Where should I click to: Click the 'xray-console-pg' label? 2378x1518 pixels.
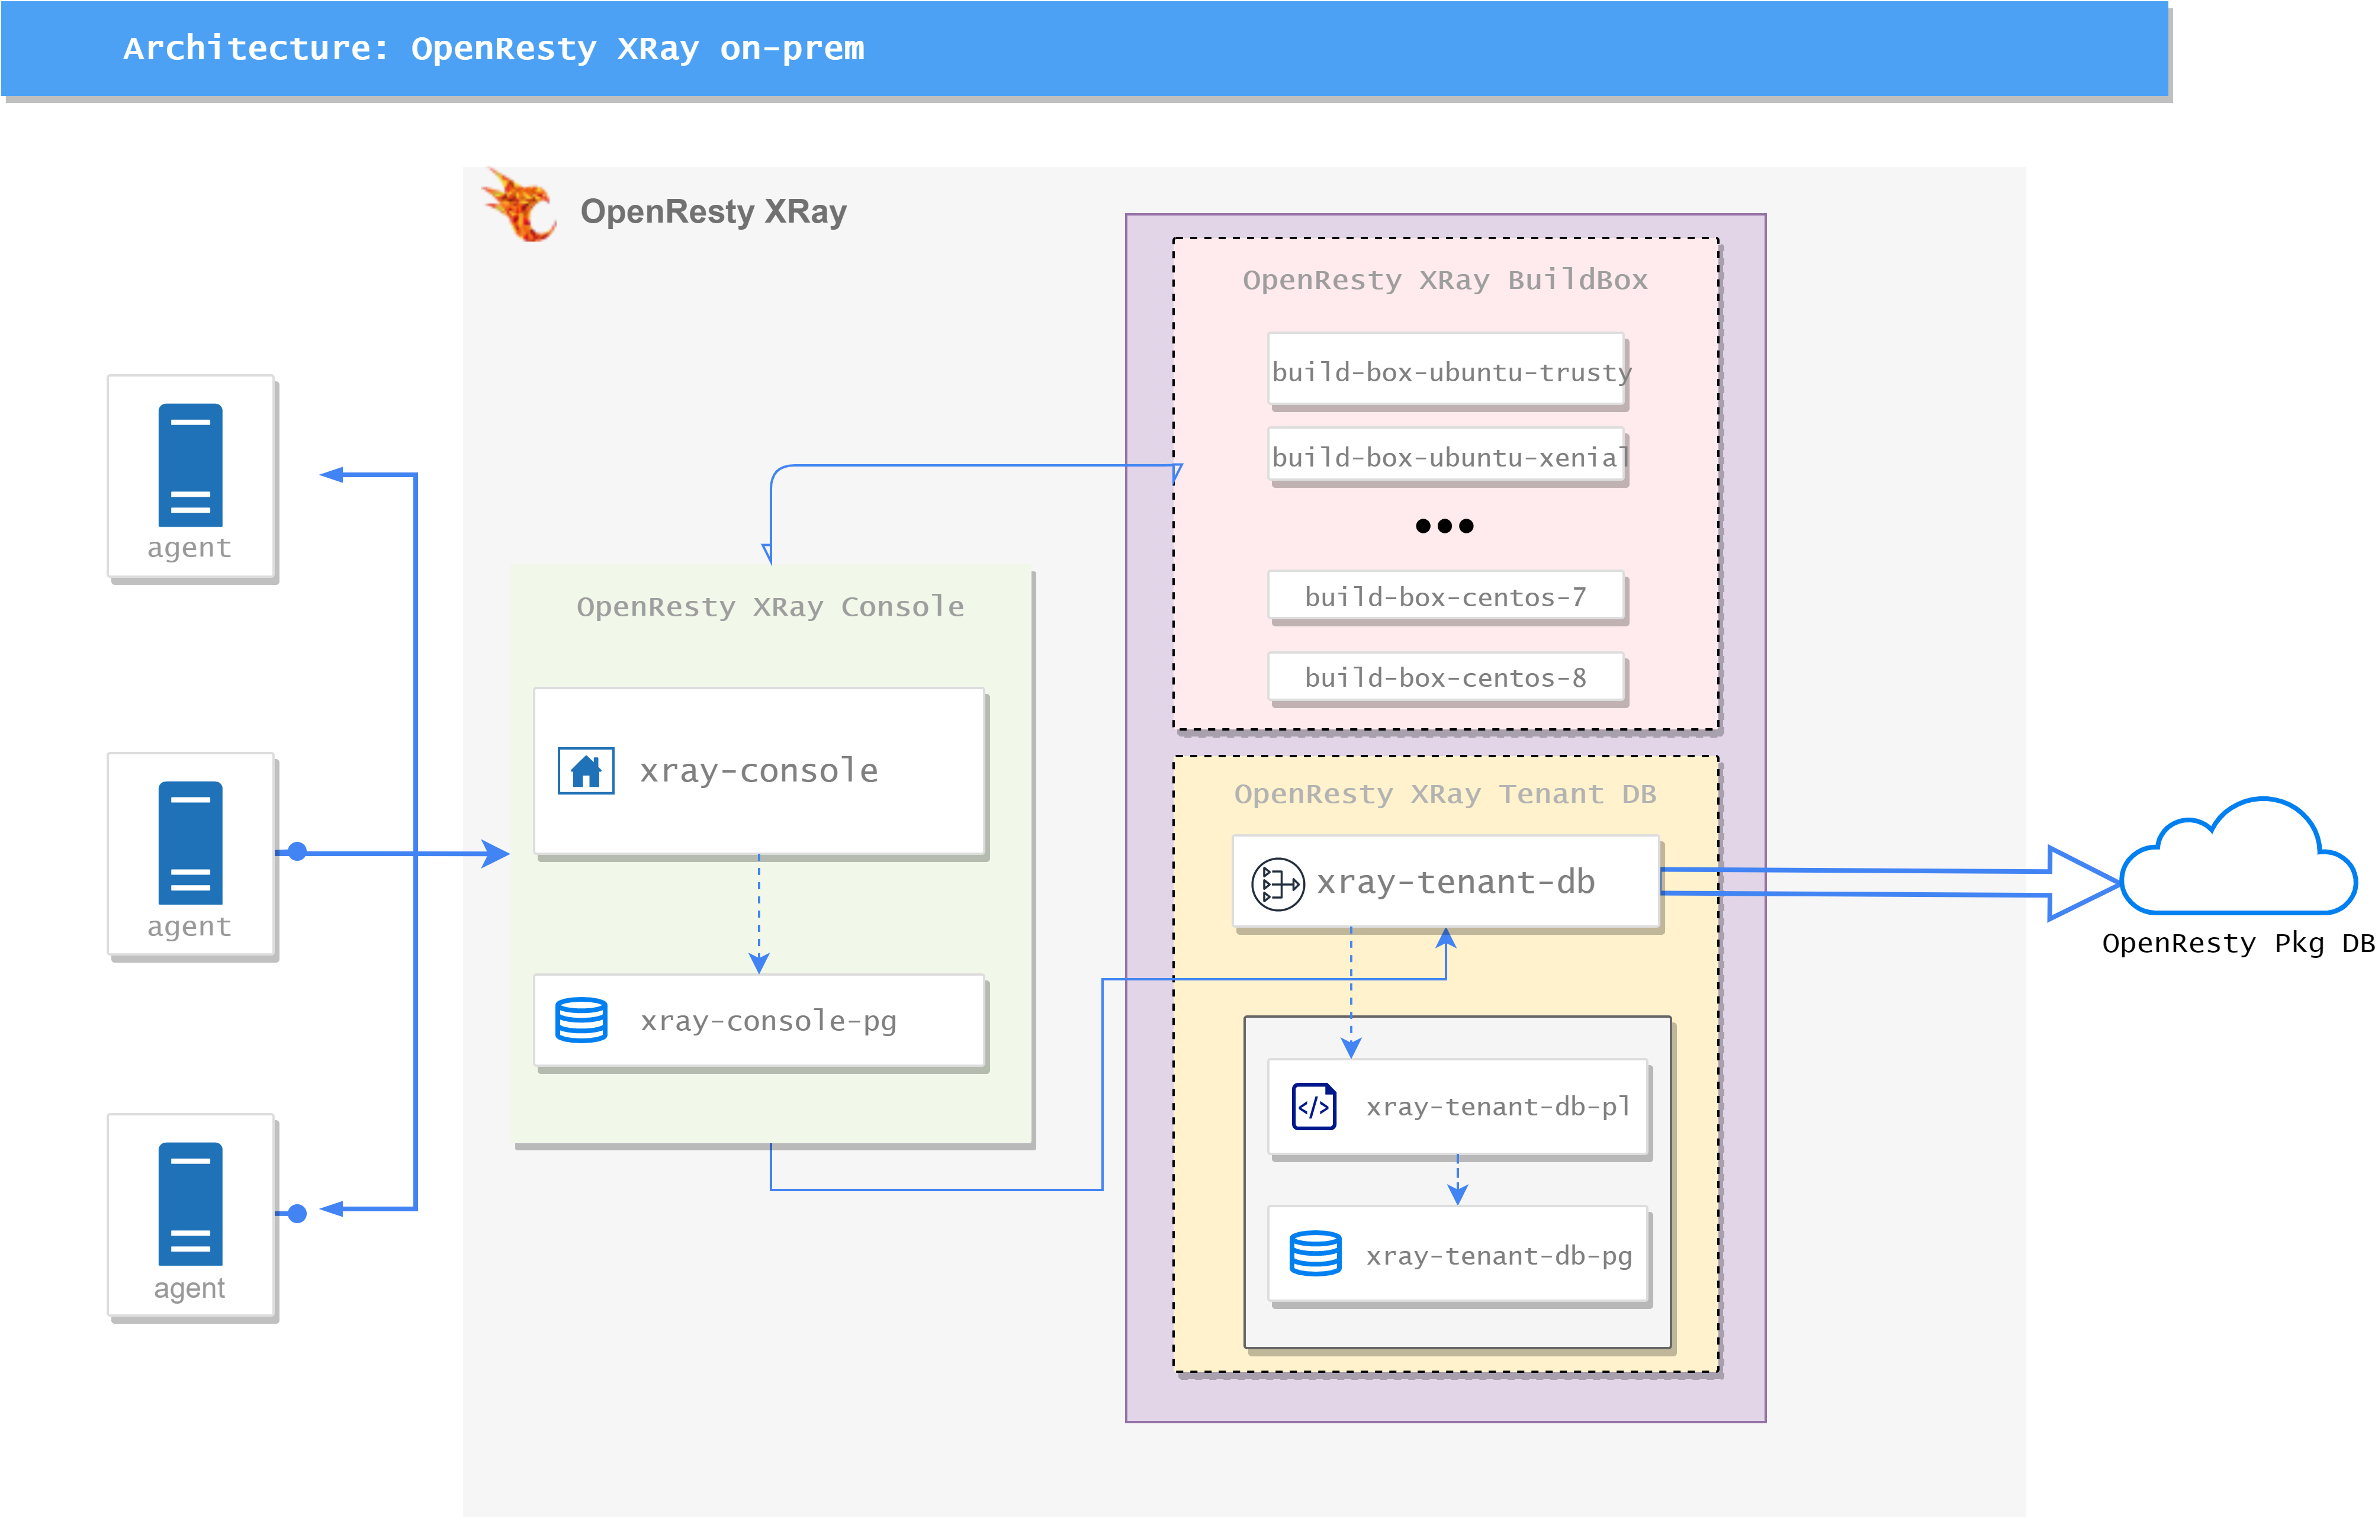(769, 1020)
